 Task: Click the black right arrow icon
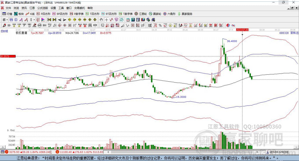pos(65,20)
